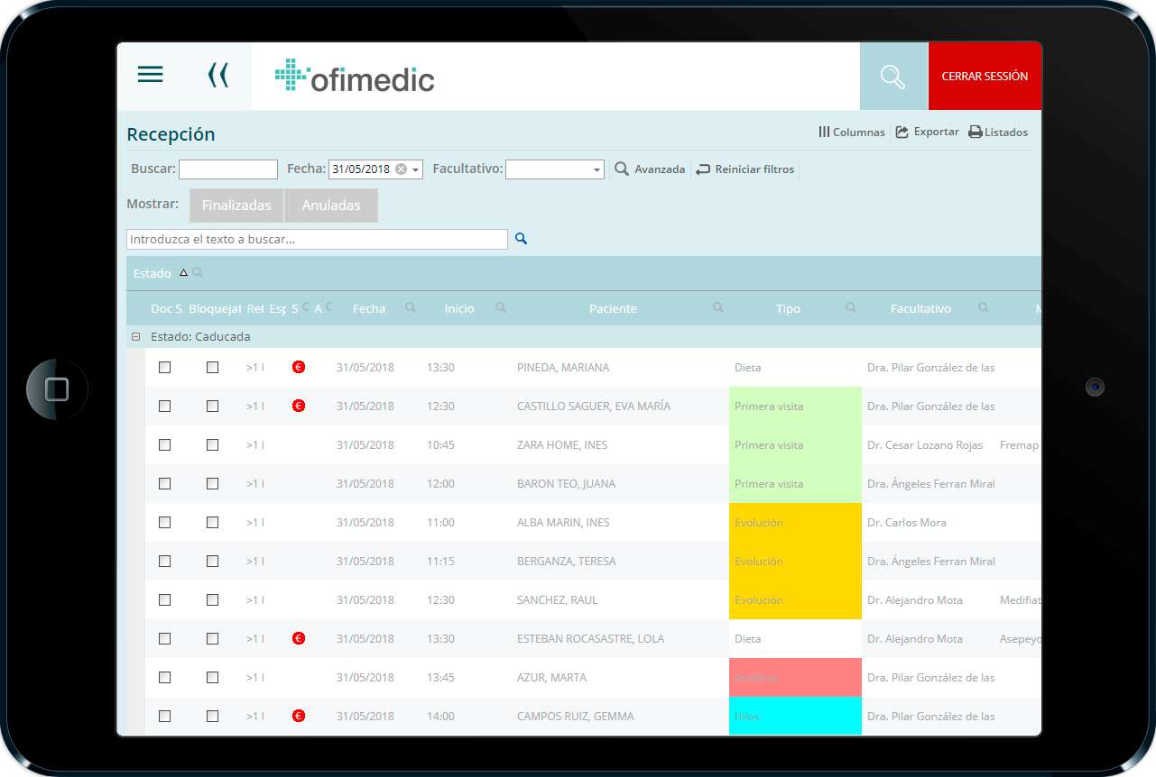Click the filter magnifier in Paciente column

718,308
